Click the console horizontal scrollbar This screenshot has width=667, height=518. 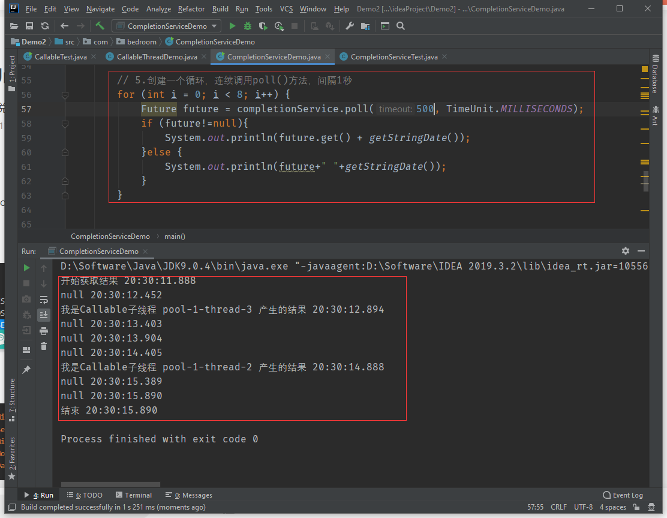click(x=110, y=484)
